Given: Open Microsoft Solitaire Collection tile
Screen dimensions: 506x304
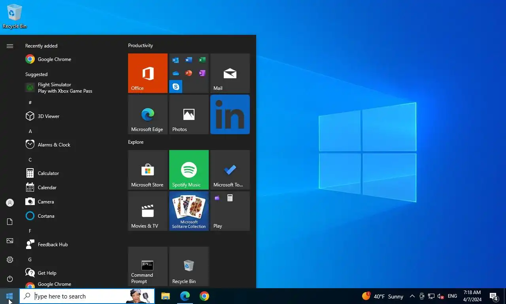Looking at the screenshot, I should 189,211.
